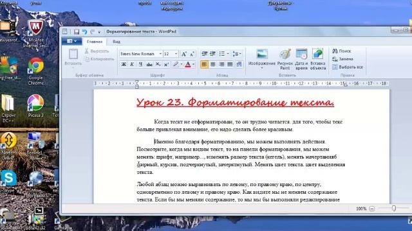
Task: Click the Изображение insert picture icon
Action: point(262,54)
